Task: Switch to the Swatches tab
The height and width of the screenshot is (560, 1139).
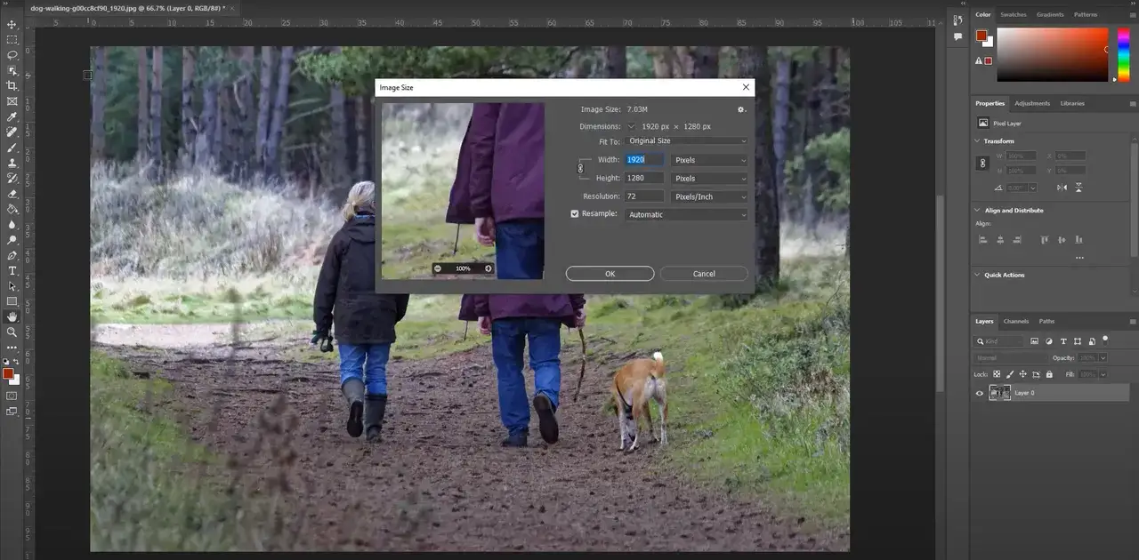Action: tap(1013, 14)
